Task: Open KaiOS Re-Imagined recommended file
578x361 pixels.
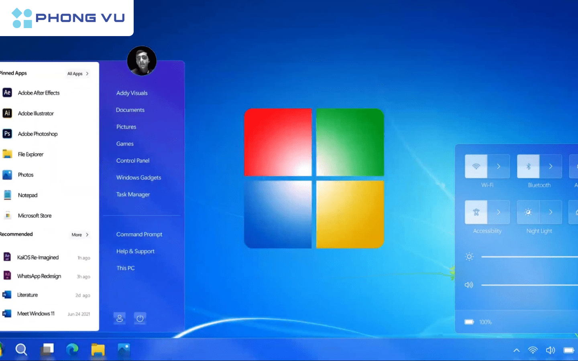Action: [x=47, y=258]
